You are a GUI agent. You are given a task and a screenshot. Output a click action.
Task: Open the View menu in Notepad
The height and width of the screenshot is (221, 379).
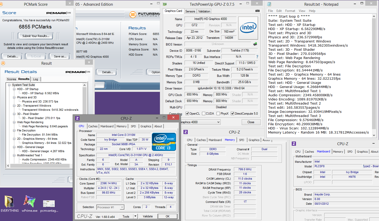point(302,11)
